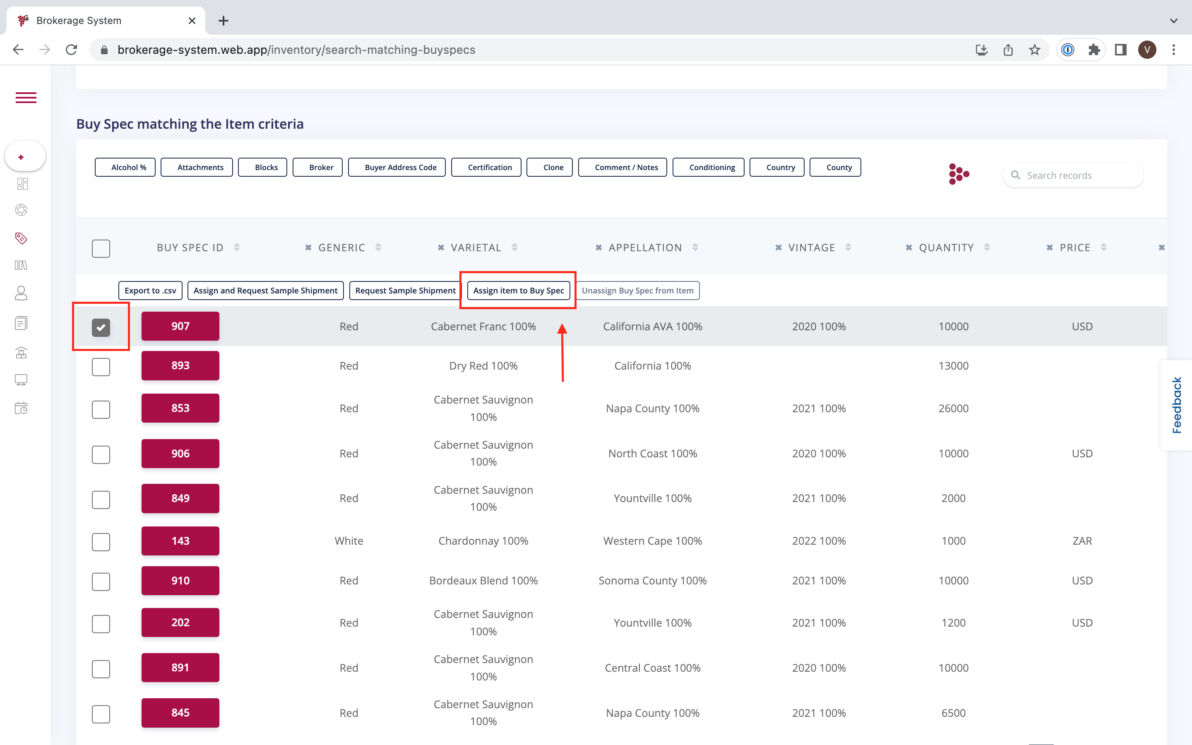
Task: Check the checkbox for buy spec 893
Action: pyautogui.click(x=101, y=367)
